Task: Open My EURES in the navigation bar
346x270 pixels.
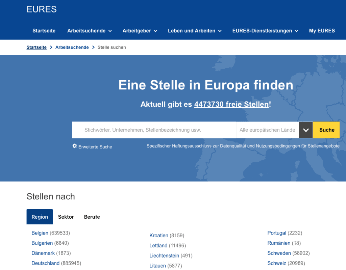Action: 322,31
